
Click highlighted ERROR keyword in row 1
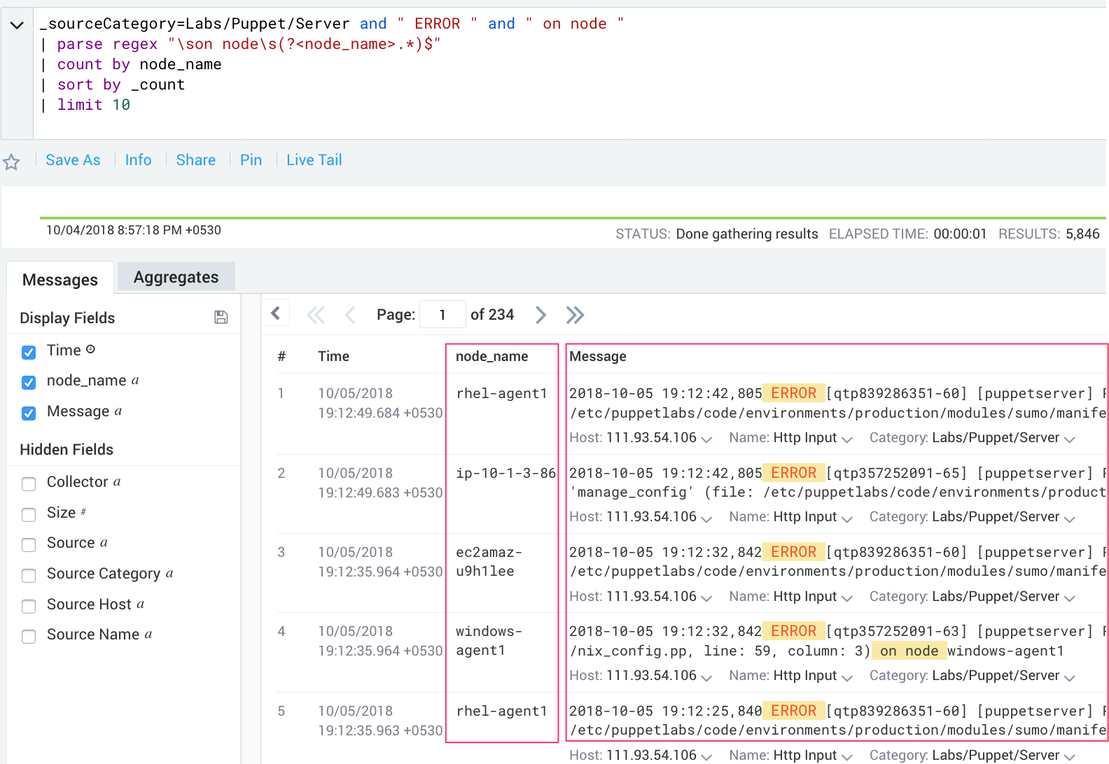click(793, 393)
